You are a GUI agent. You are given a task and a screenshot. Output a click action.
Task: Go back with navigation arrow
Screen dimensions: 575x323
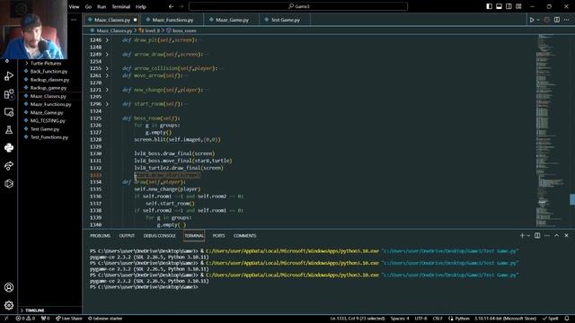pyautogui.click(x=171, y=6)
